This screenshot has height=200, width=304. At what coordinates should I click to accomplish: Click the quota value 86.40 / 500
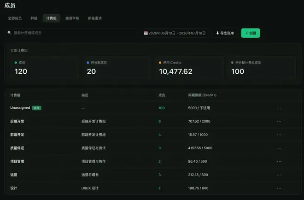click(x=197, y=161)
